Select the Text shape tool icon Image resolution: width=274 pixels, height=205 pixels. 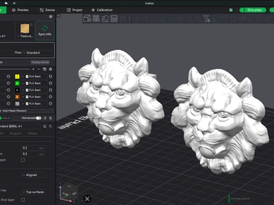207,19
